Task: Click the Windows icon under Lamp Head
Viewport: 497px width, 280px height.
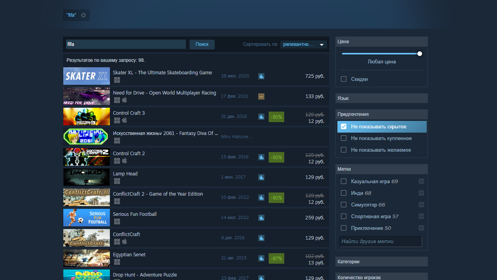Action: point(117,181)
